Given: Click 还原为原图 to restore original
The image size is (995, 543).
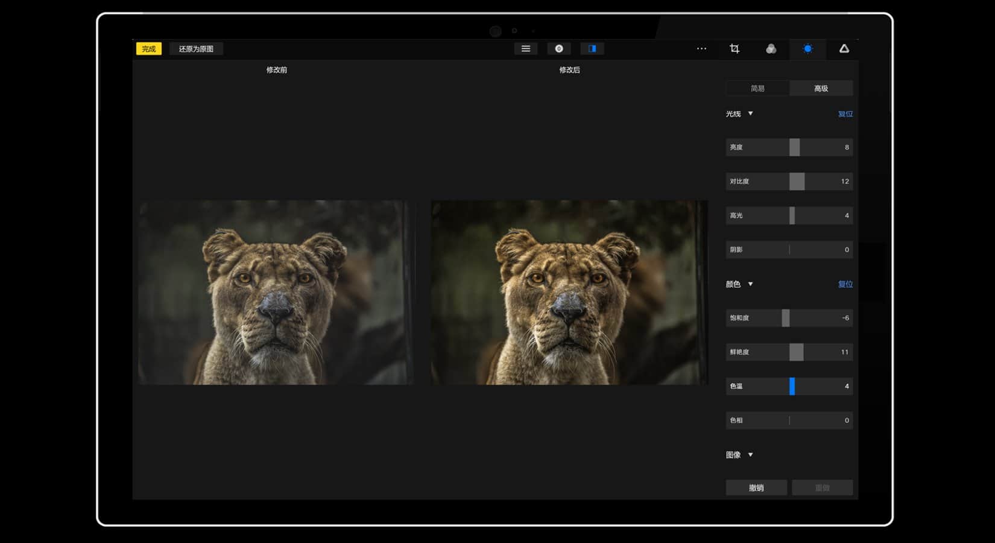Looking at the screenshot, I should tap(196, 49).
